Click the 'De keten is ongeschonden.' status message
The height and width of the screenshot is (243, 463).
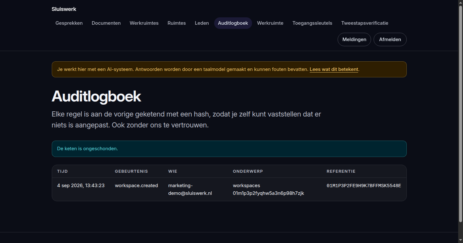(229, 149)
